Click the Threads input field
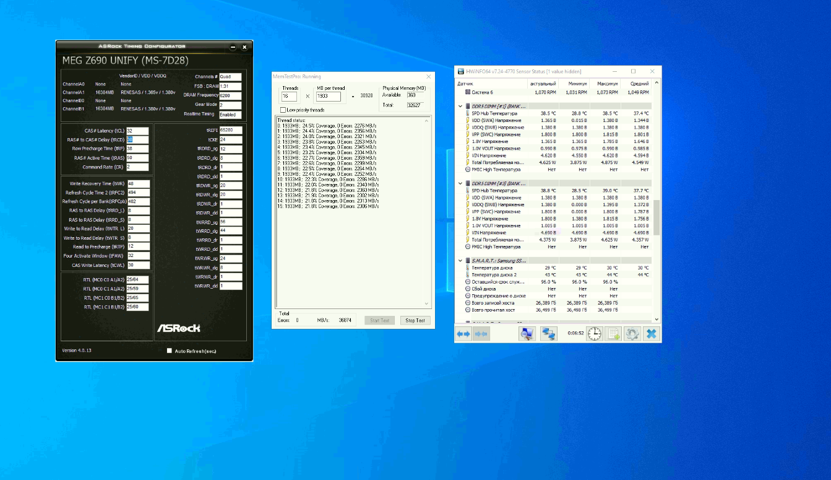Screen dimensions: 831x480 tap(289, 97)
